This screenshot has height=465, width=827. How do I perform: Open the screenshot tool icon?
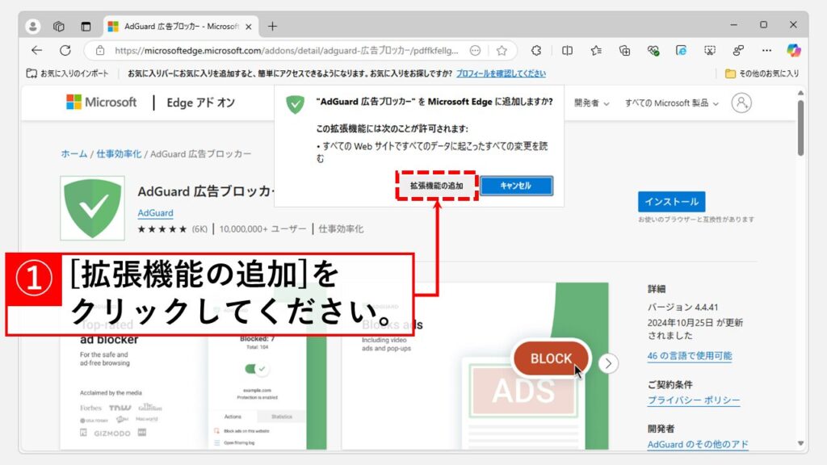710,50
